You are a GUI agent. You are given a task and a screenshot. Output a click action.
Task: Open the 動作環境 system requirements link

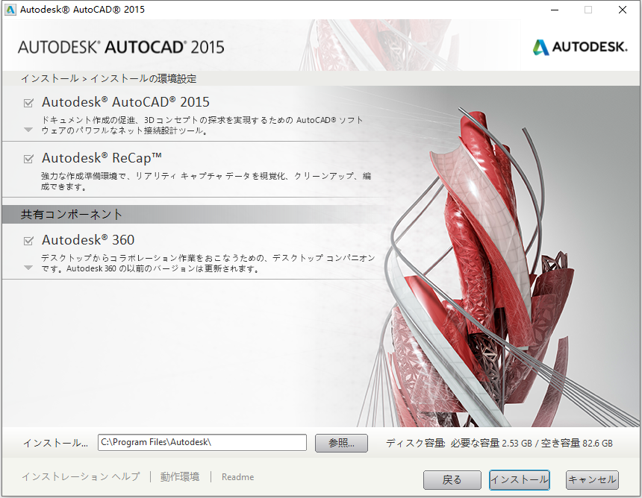click(x=180, y=476)
